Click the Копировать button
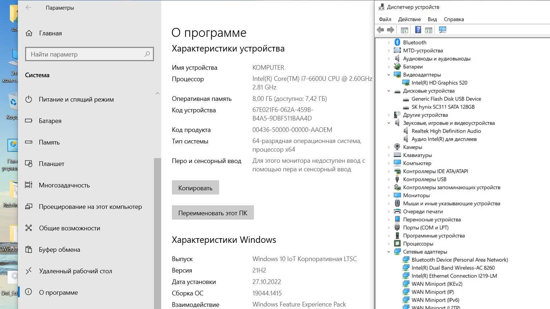The width and height of the screenshot is (550, 309). pyautogui.click(x=196, y=188)
